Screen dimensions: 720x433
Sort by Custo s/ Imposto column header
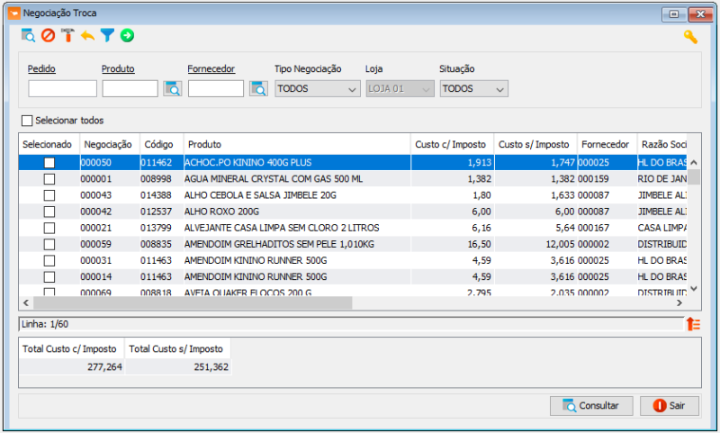(x=535, y=144)
